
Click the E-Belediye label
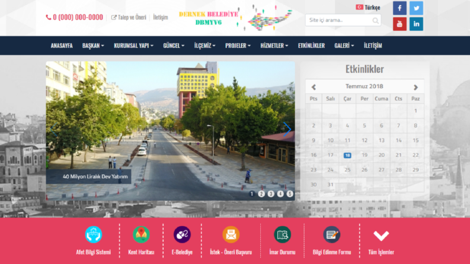point(182,252)
